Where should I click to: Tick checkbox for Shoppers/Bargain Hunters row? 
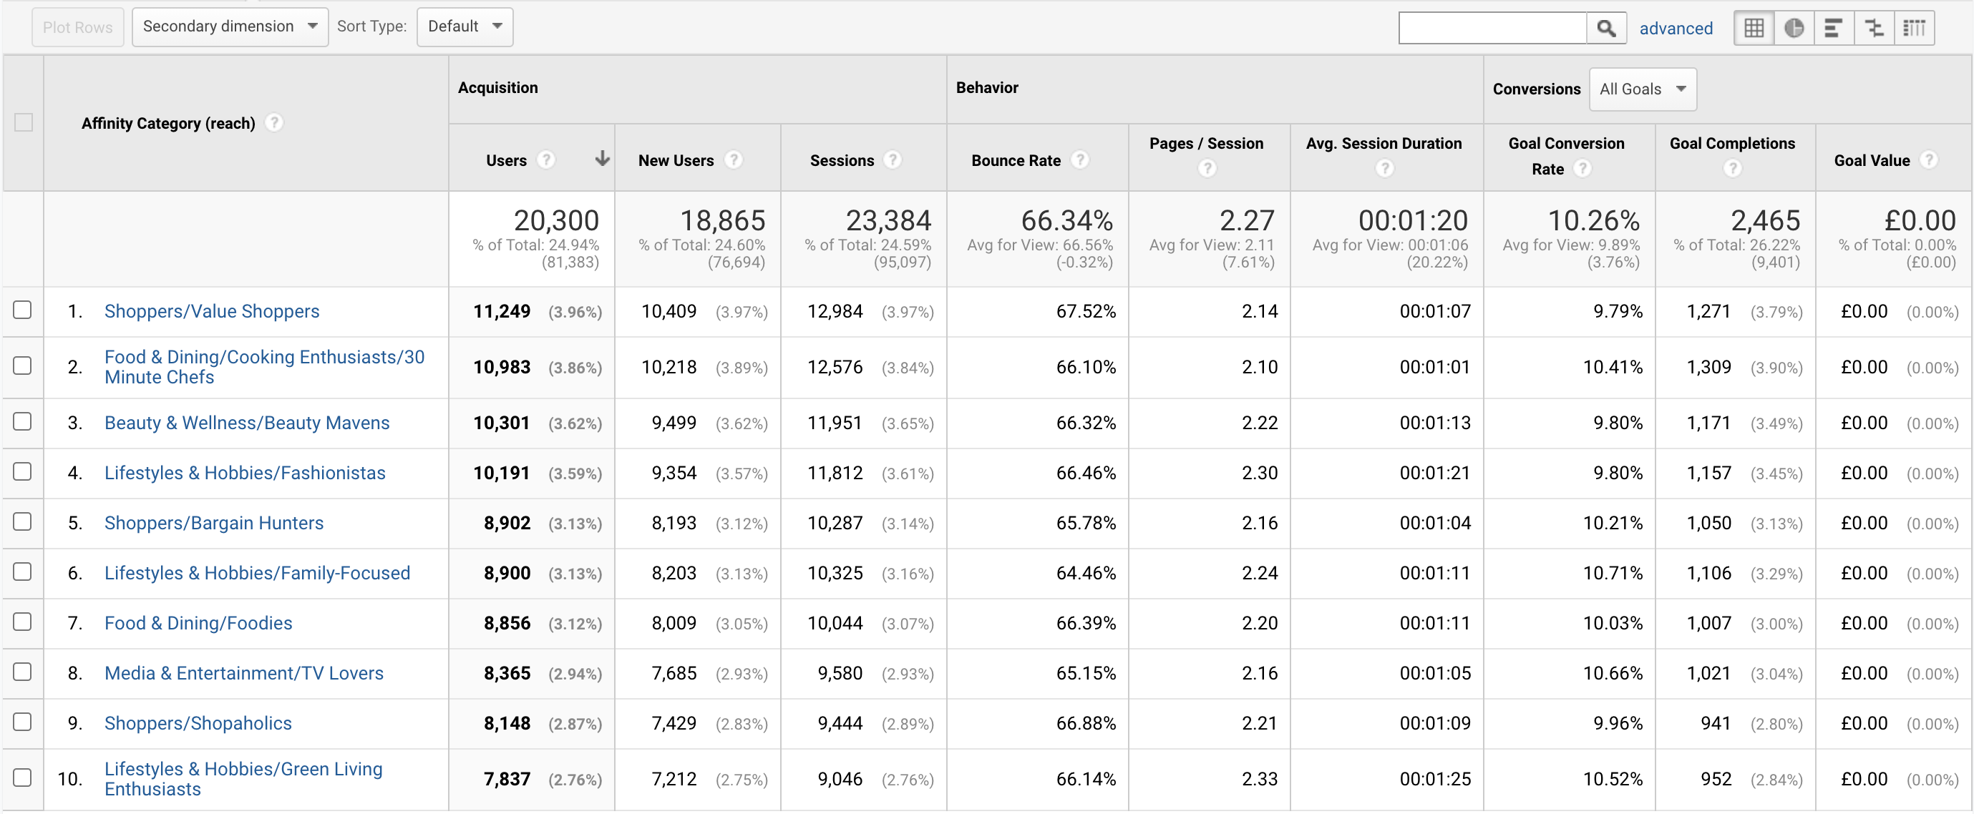(x=23, y=522)
